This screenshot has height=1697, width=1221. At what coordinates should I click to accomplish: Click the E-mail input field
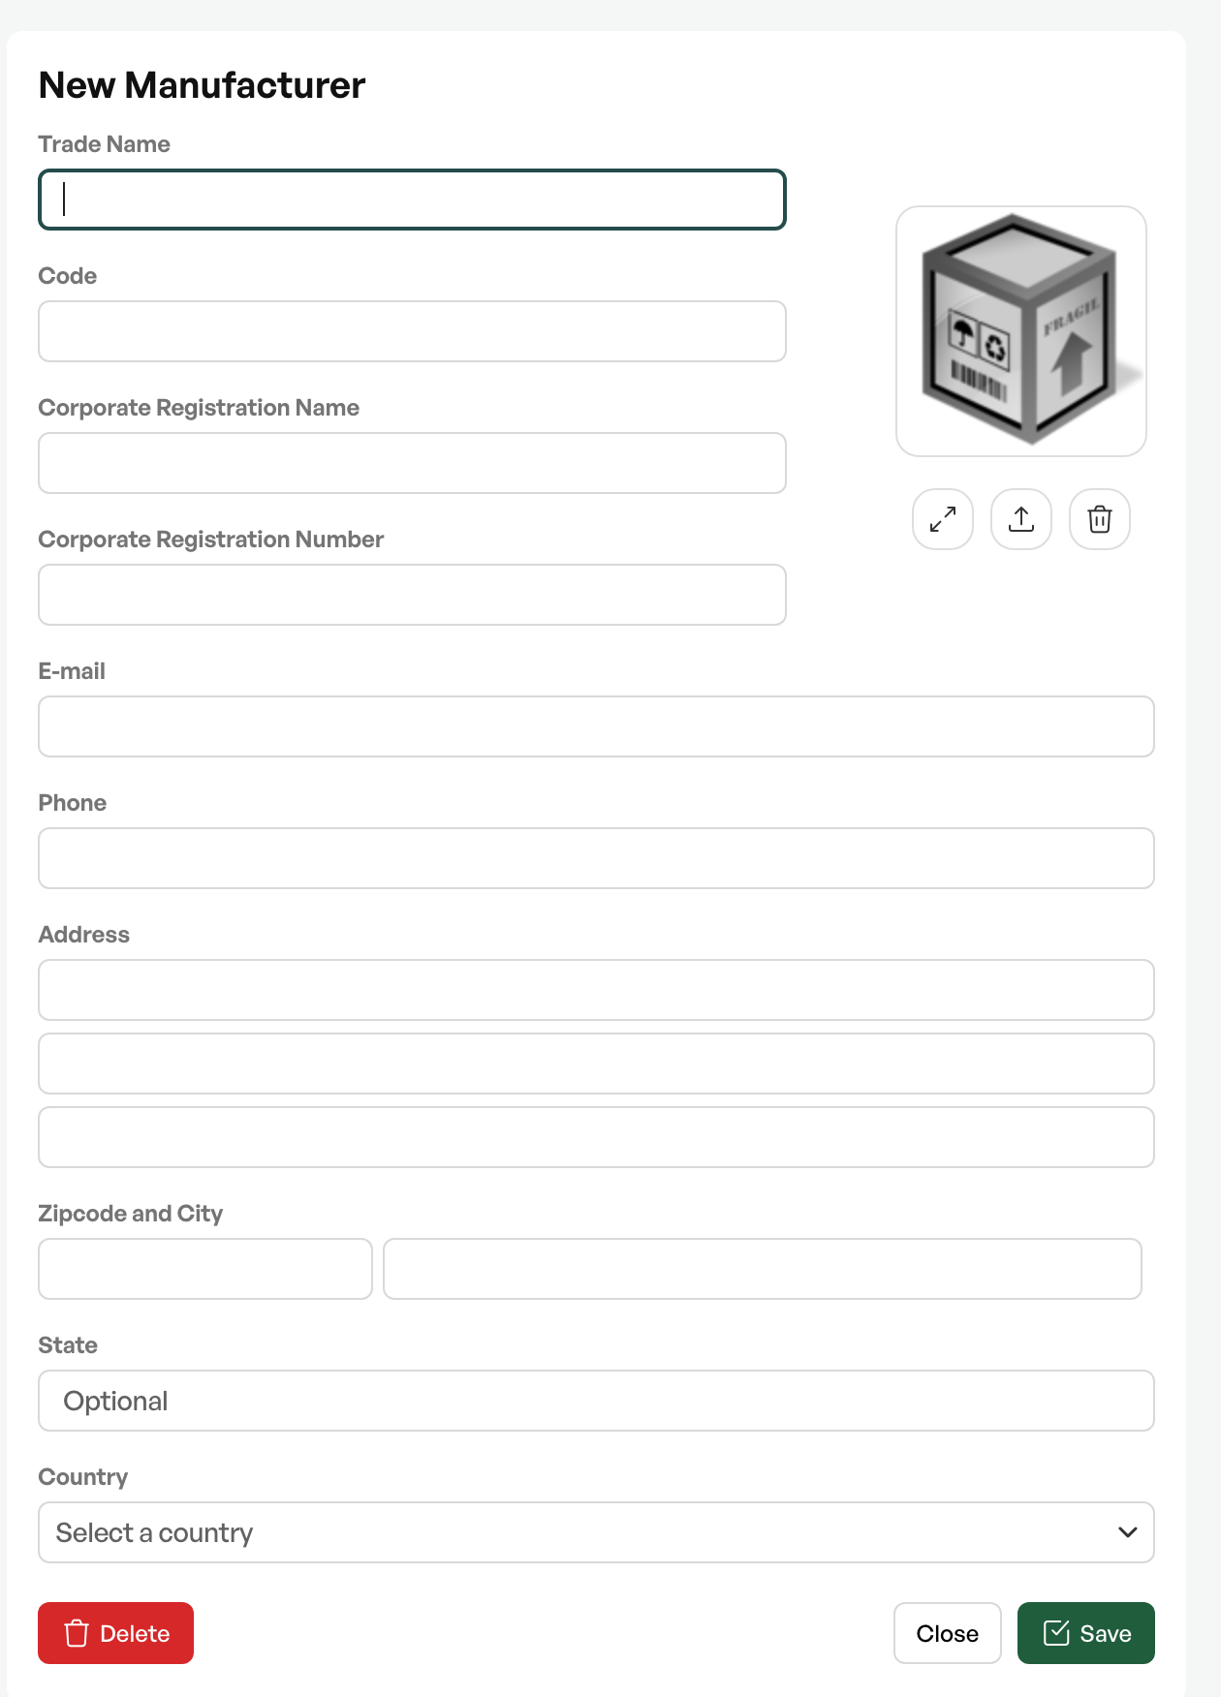pyautogui.click(x=596, y=726)
